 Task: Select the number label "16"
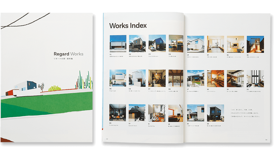pyautogui.click(x=248, y=55)
